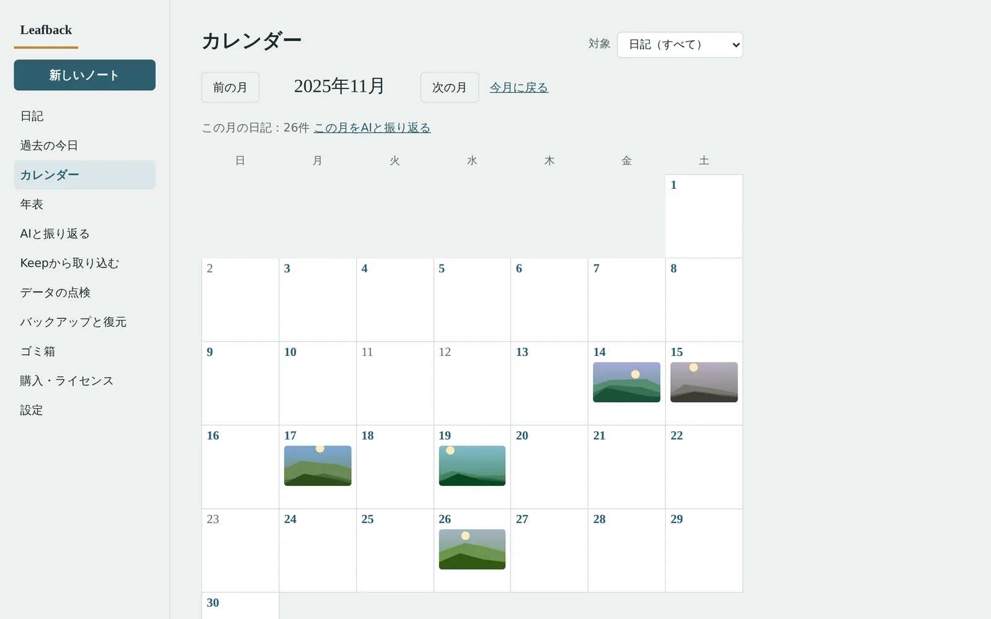Screen dimensions: 991x619
Task: Open AIと振り返る in the sidebar
Action: [x=85, y=234]
